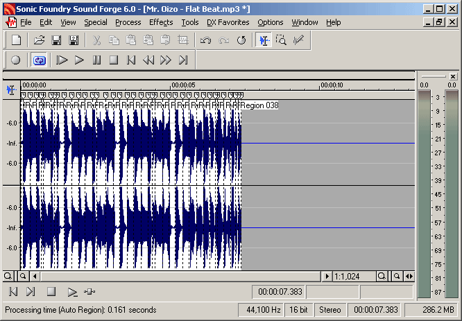This screenshot has width=462, height=321.
Task: Paste from clipboard with Paste icon
Action: [131, 40]
